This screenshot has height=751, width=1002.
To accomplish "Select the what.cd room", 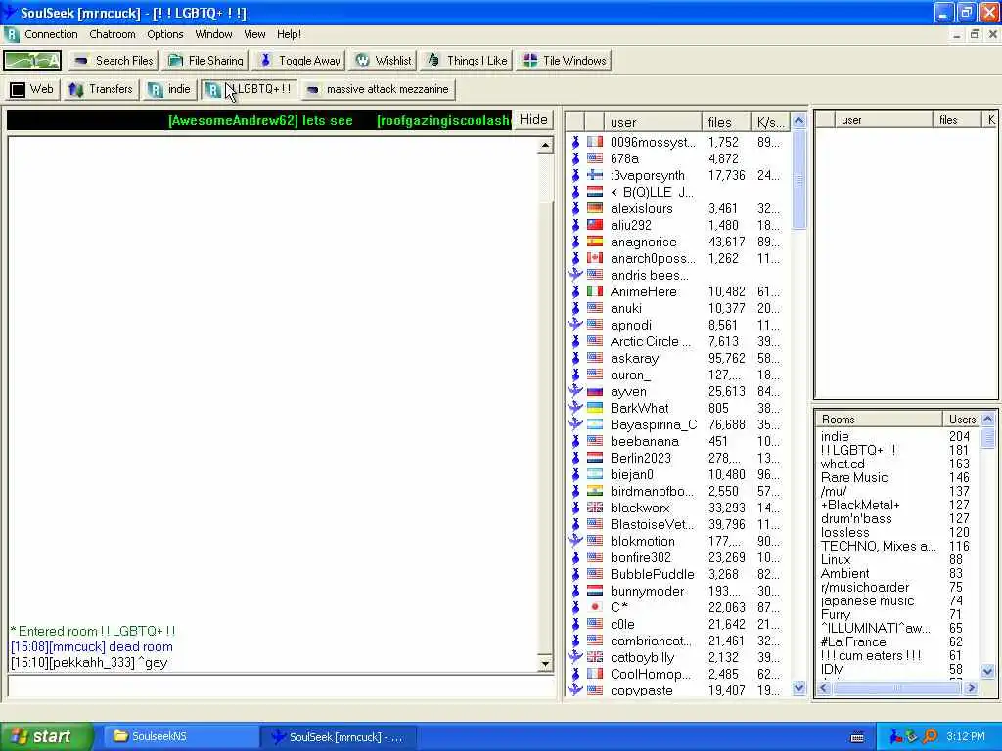I will click(843, 464).
